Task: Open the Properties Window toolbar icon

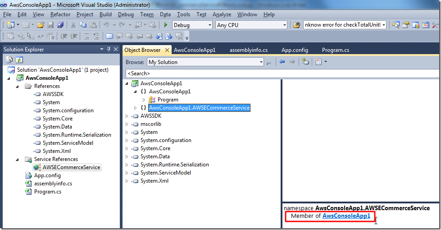Action: (x=405, y=25)
